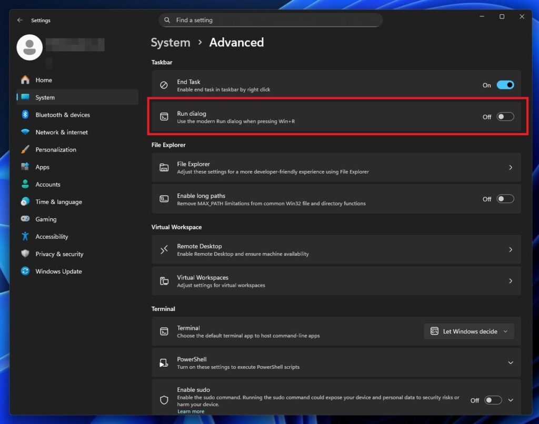Select Gaming in the sidebar
539x424 pixels.
pos(44,219)
